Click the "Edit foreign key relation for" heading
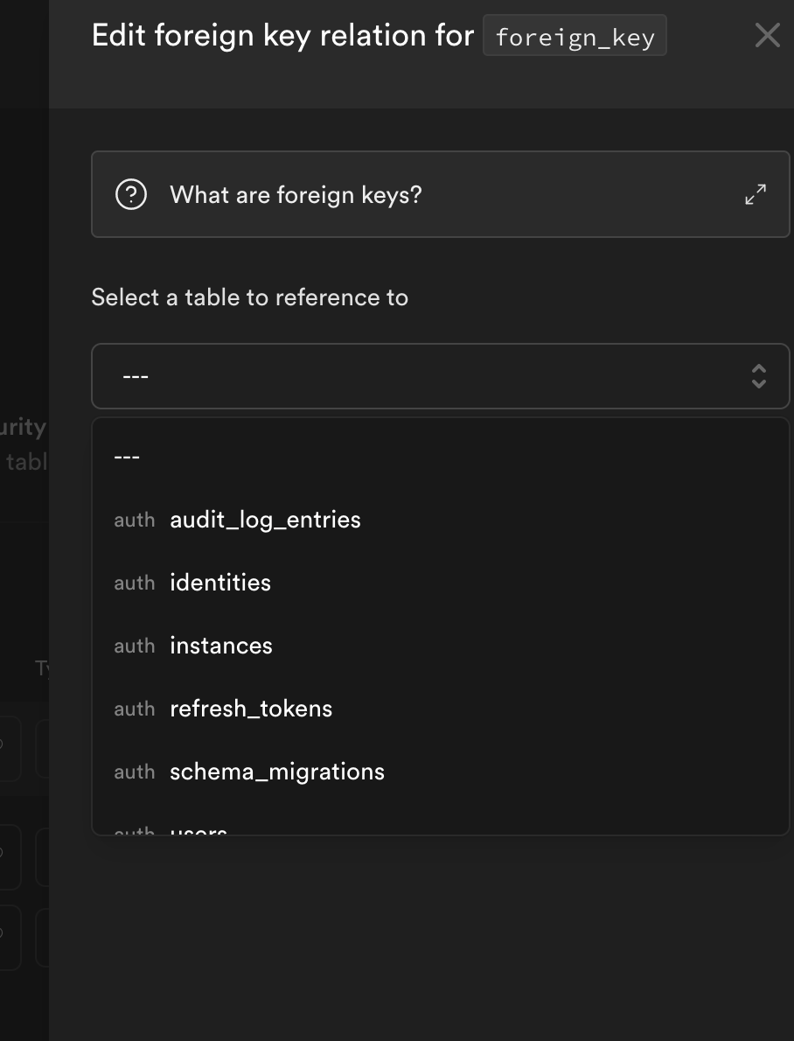This screenshot has height=1041, width=794. coord(282,36)
